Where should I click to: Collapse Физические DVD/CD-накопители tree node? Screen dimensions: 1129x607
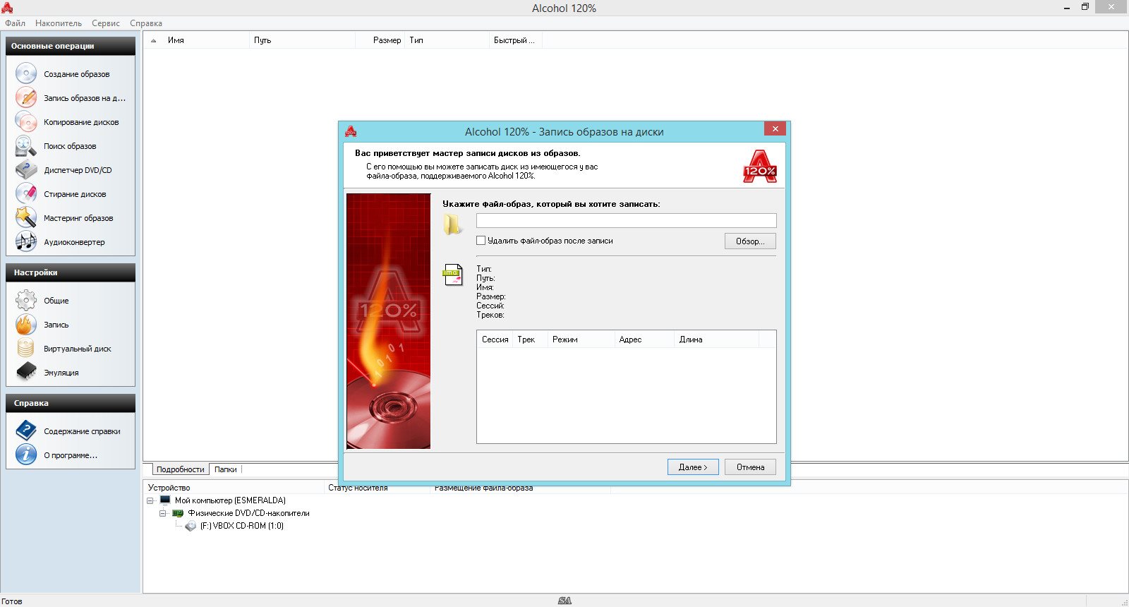tap(163, 513)
